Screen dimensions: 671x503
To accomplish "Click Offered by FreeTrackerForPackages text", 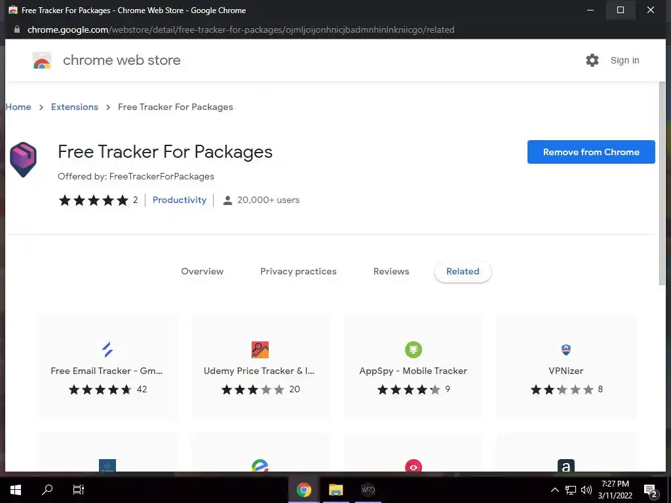I will click(x=136, y=176).
